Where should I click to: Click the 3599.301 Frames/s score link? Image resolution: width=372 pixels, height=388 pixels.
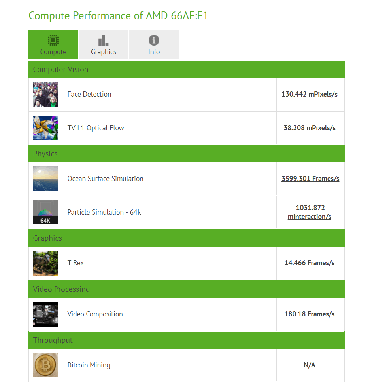(x=310, y=179)
